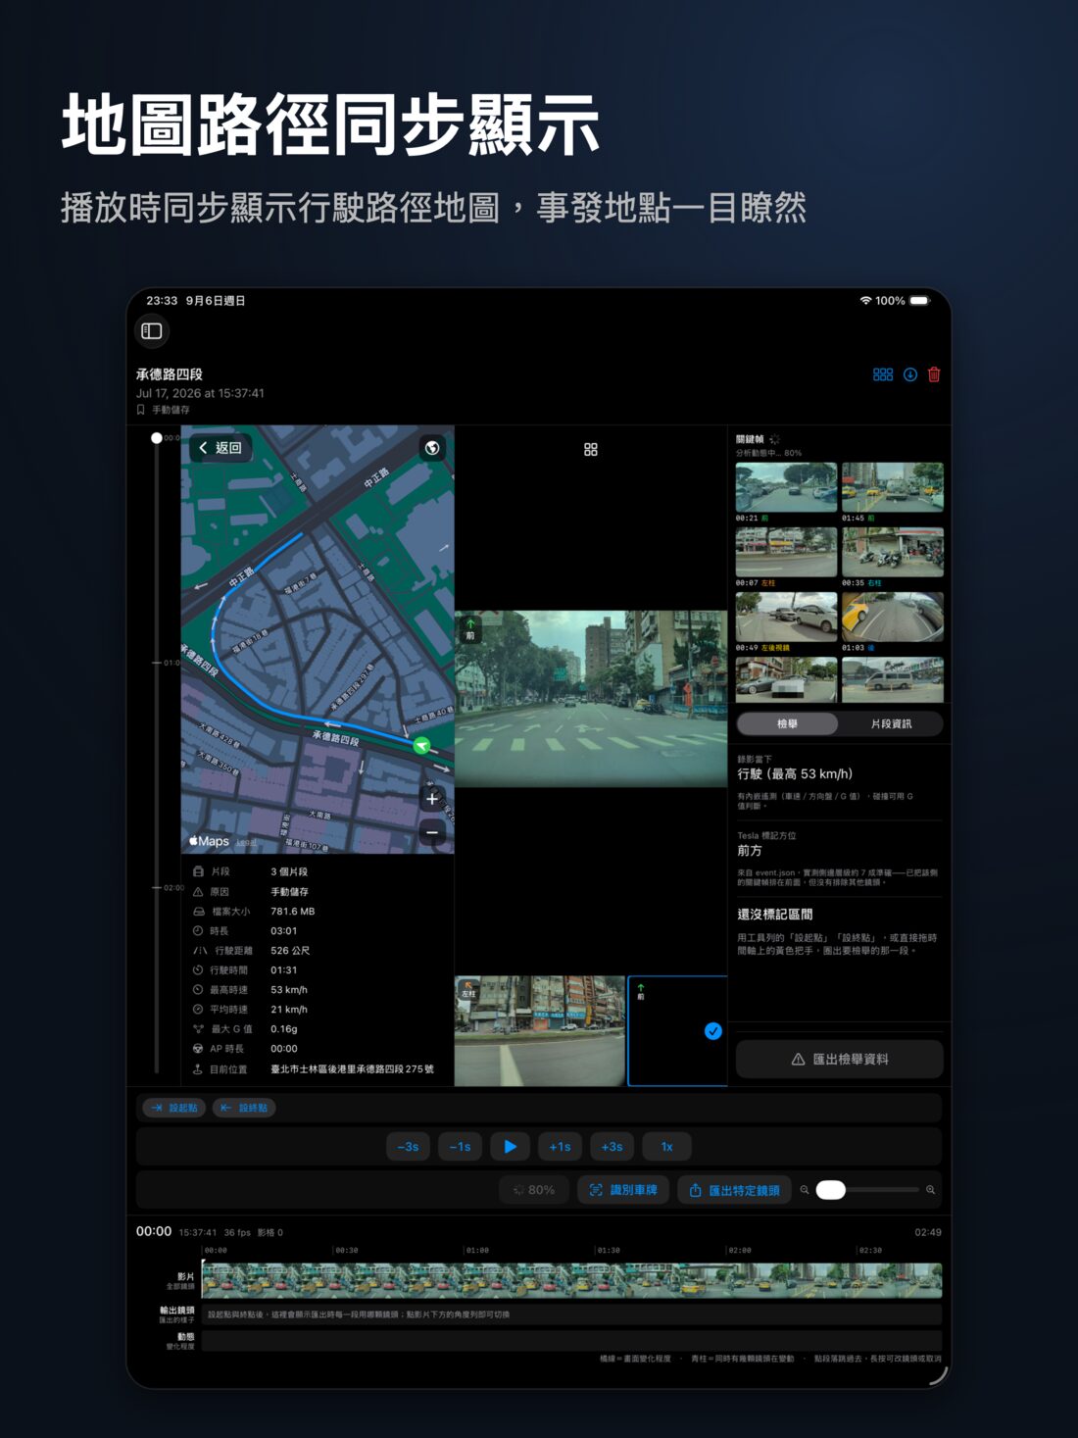
Task: Change playback speed 1x
Action: tap(666, 1147)
